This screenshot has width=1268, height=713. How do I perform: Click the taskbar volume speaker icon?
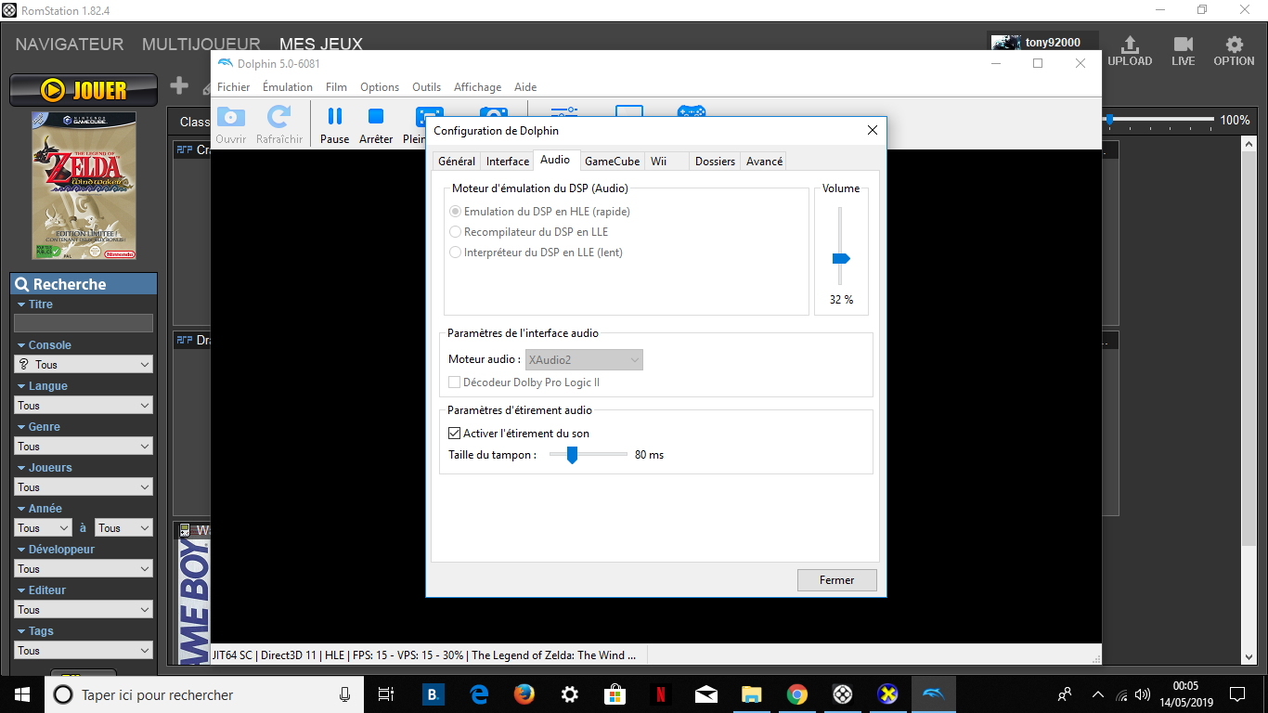1143,694
